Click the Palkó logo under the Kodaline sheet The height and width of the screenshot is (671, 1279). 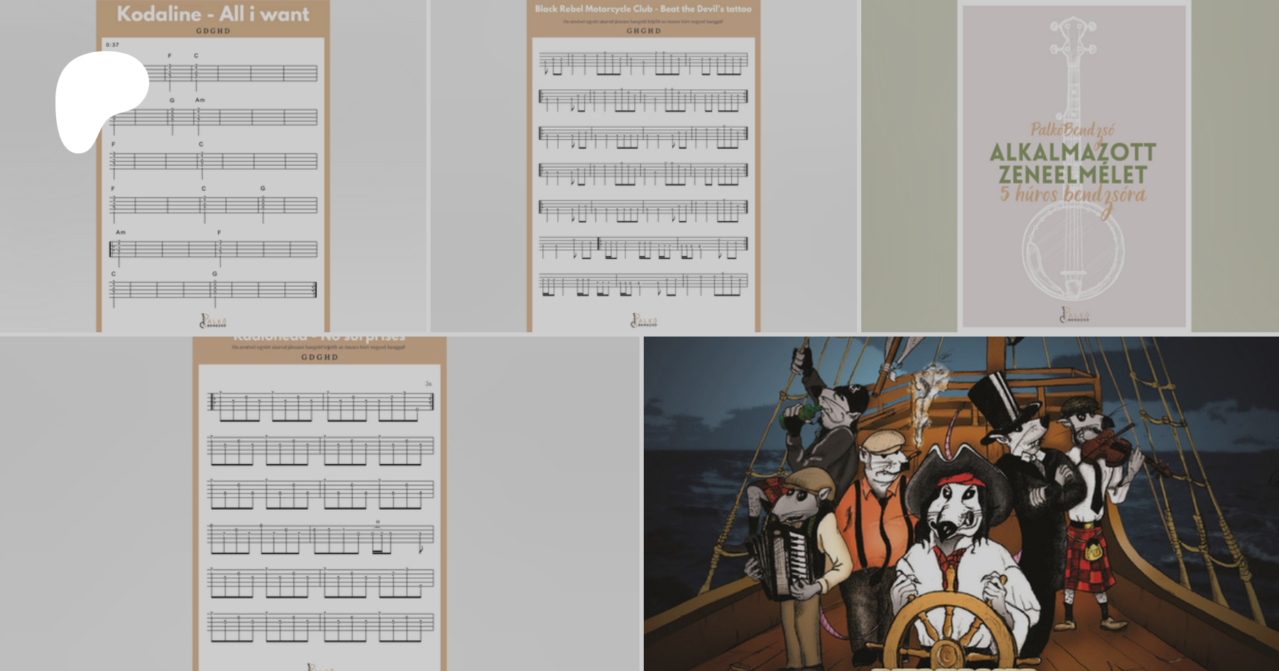click(213, 322)
